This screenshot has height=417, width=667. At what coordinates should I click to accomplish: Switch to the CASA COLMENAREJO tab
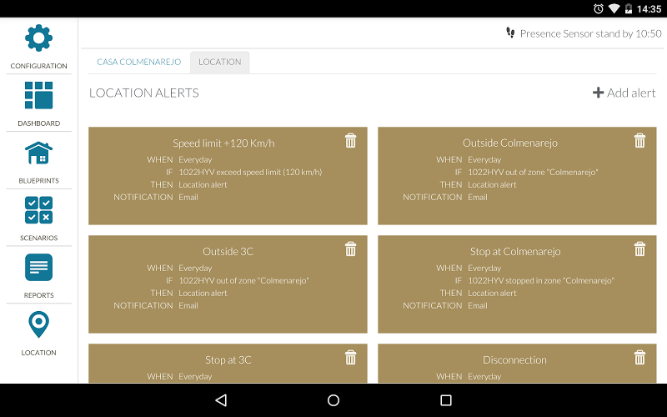(138, 62)
